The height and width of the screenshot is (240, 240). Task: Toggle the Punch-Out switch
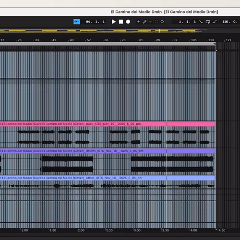(215, 22)
